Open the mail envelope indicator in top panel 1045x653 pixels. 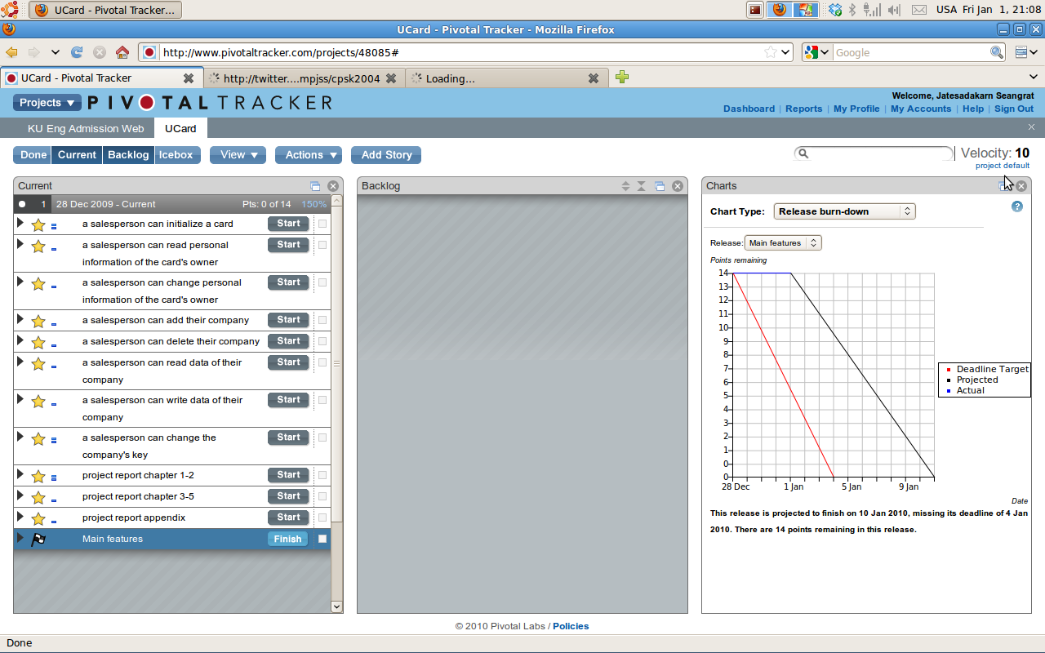(x=919, y=10)
